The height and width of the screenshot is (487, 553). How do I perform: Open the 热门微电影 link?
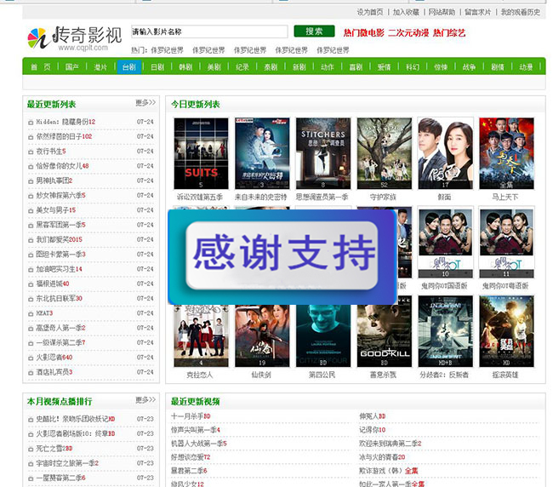click(363, 33)
